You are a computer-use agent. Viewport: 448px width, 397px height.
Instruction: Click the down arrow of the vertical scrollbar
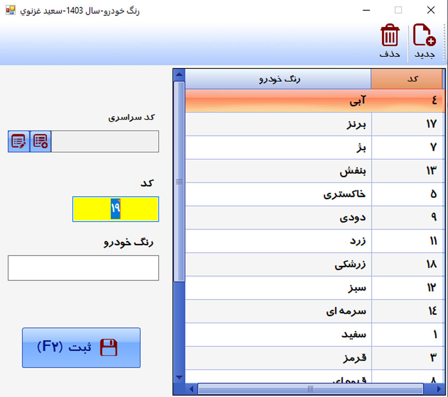(179, 377)
